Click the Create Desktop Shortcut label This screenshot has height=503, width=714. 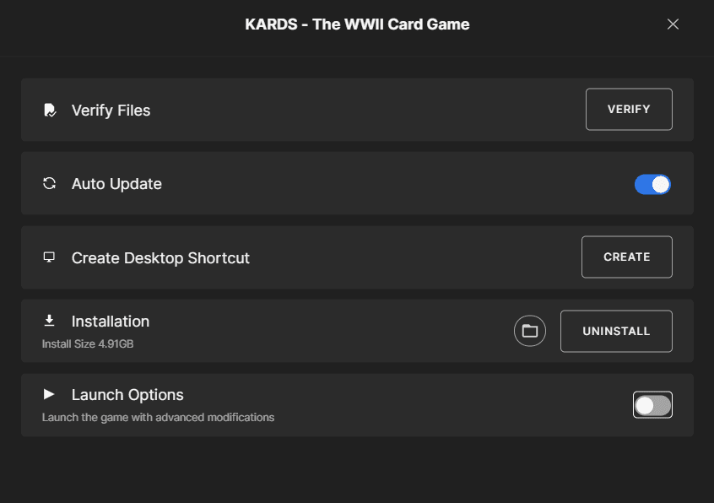coord(160,258)
